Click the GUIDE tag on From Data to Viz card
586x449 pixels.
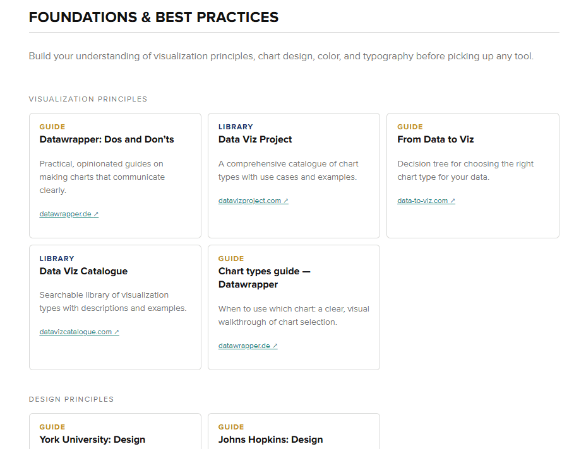coord(410,127)
